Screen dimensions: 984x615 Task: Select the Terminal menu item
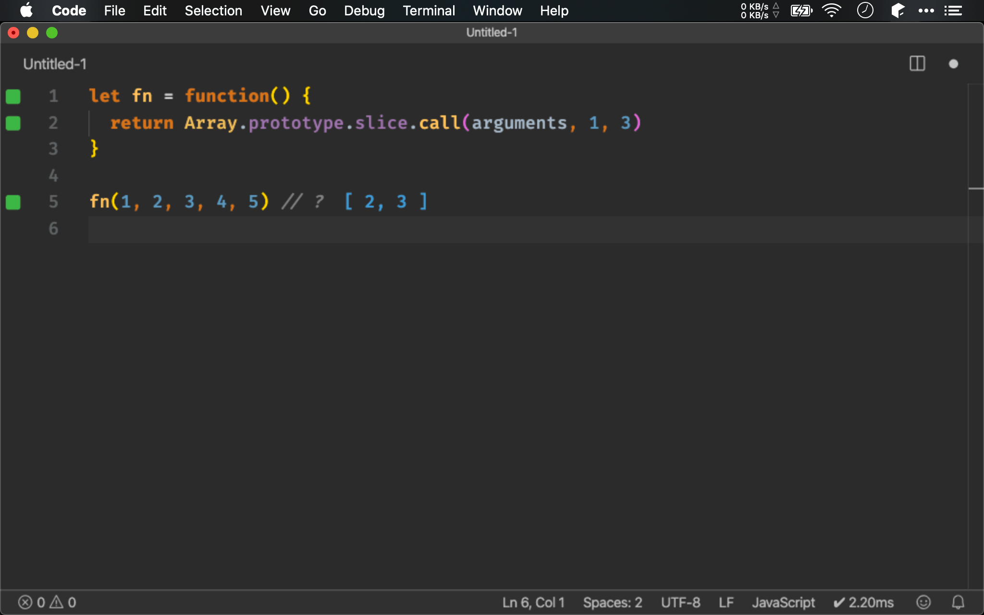point(429,11)
